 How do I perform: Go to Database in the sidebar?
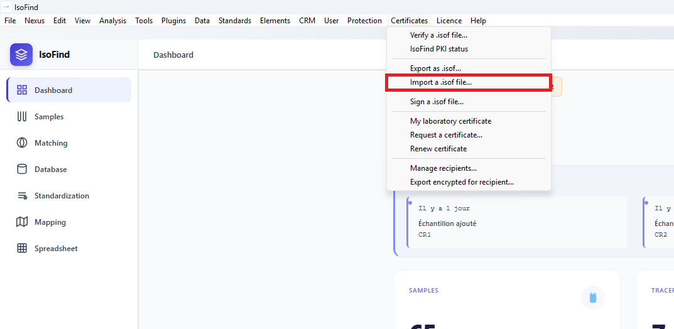pos(69,170)
